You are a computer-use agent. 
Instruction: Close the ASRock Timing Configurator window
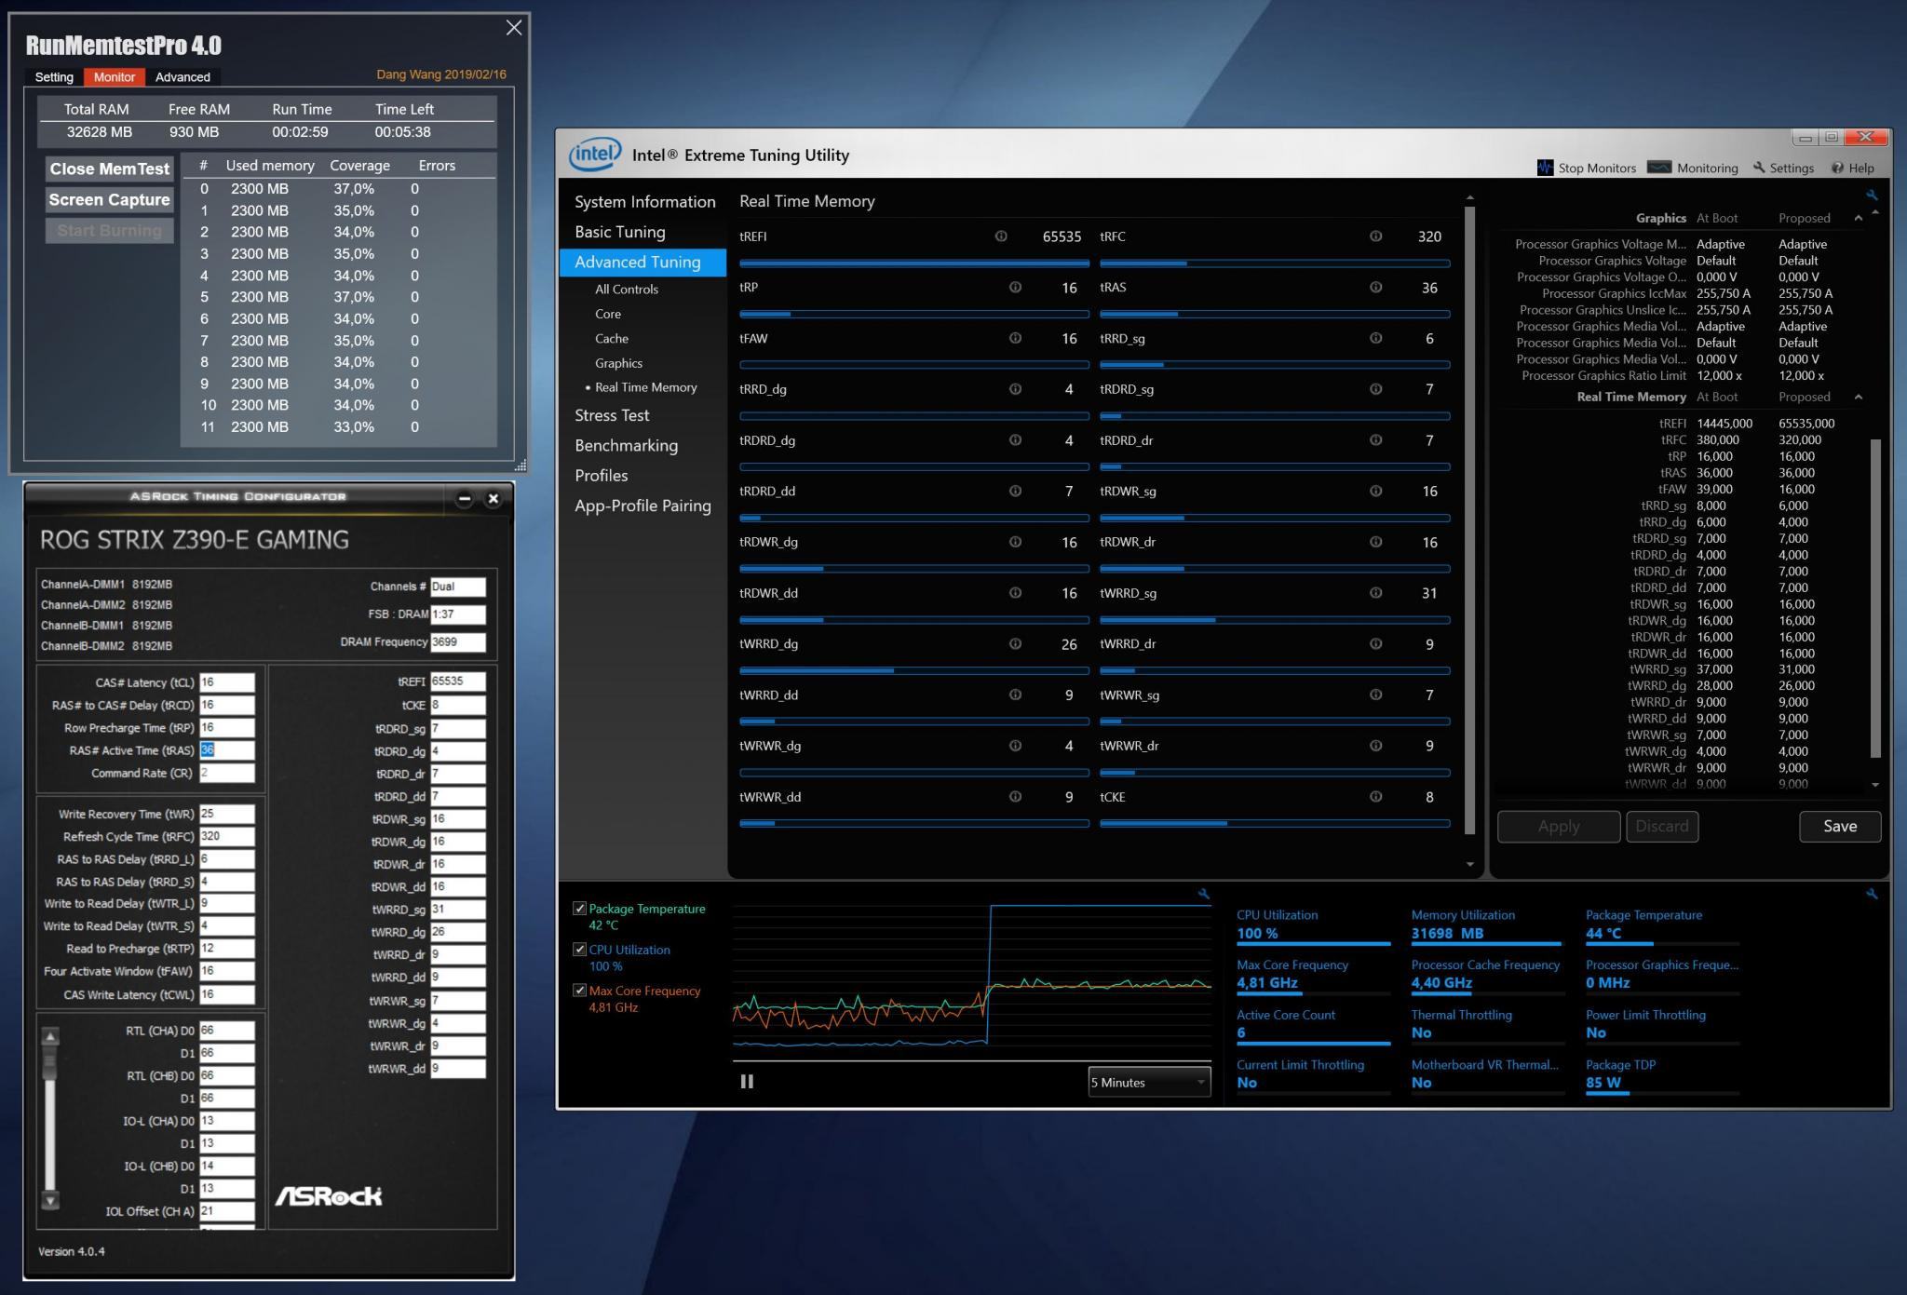coord(494,499)
